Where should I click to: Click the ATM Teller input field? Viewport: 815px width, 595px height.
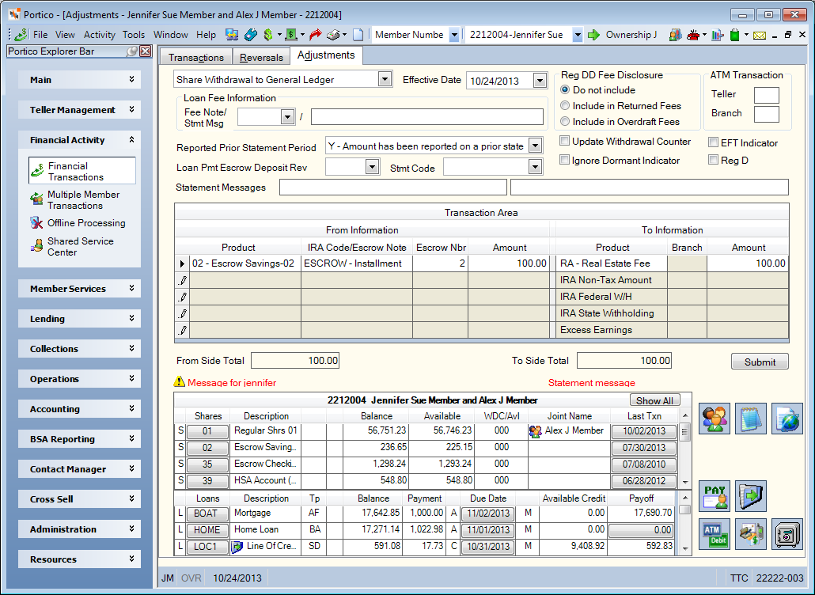(766, 95)
